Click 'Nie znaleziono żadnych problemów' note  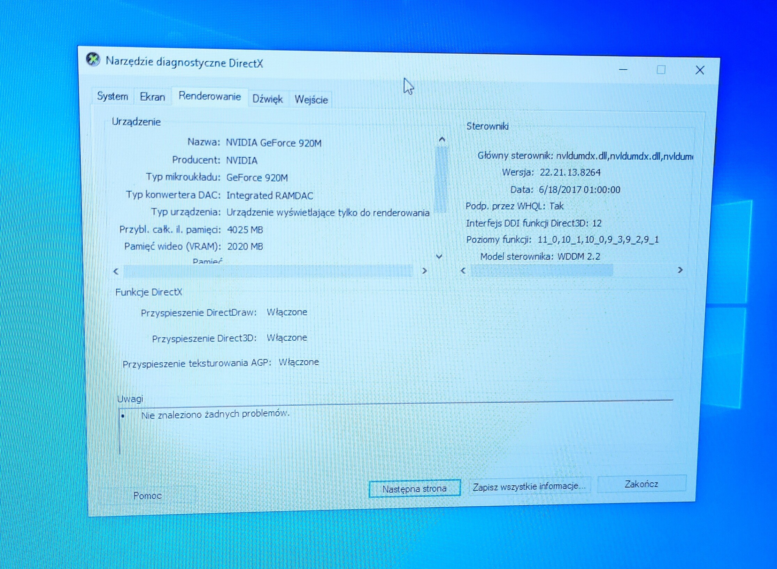(x=215, y=414)
